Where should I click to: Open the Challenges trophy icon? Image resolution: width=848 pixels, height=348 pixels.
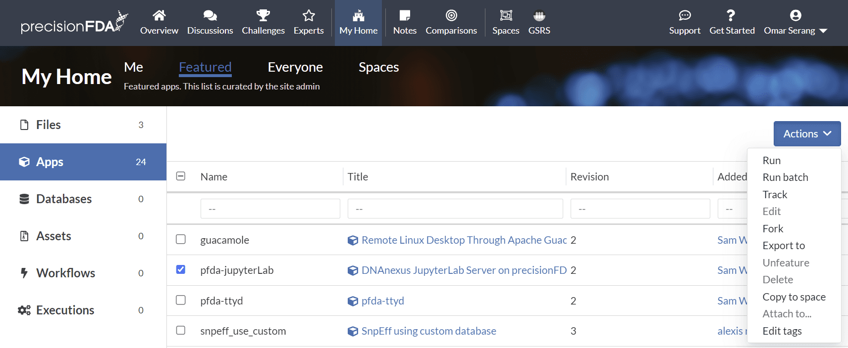(263, 16)
